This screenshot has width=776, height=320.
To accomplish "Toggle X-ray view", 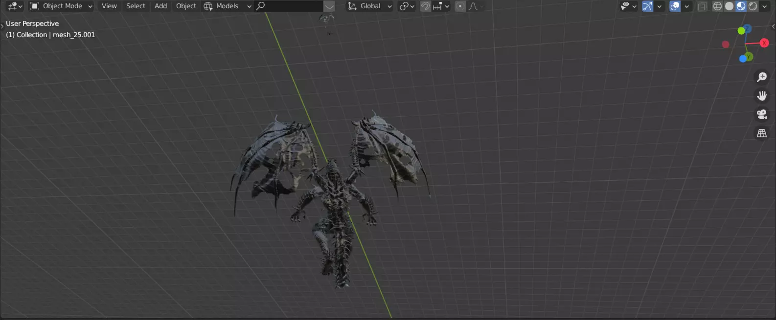I will [x=702, y=6].
